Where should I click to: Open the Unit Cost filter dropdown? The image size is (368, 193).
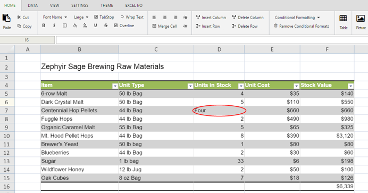click(296, 86)
